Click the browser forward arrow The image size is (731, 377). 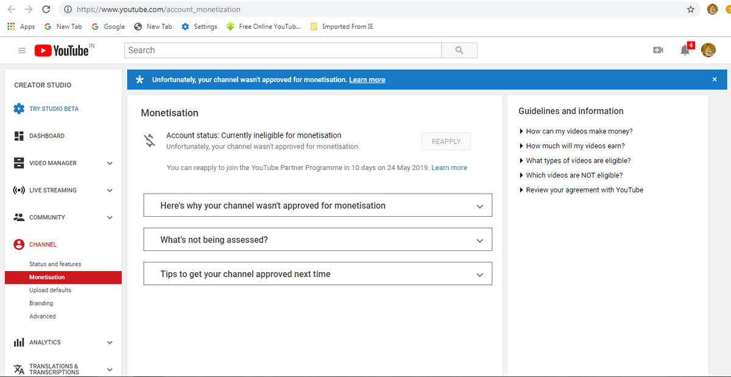pyautogui.click(x=28, y=9)
